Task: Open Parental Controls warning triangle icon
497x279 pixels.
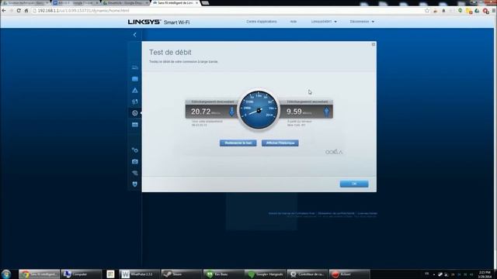Action: (x=134, y=91)
